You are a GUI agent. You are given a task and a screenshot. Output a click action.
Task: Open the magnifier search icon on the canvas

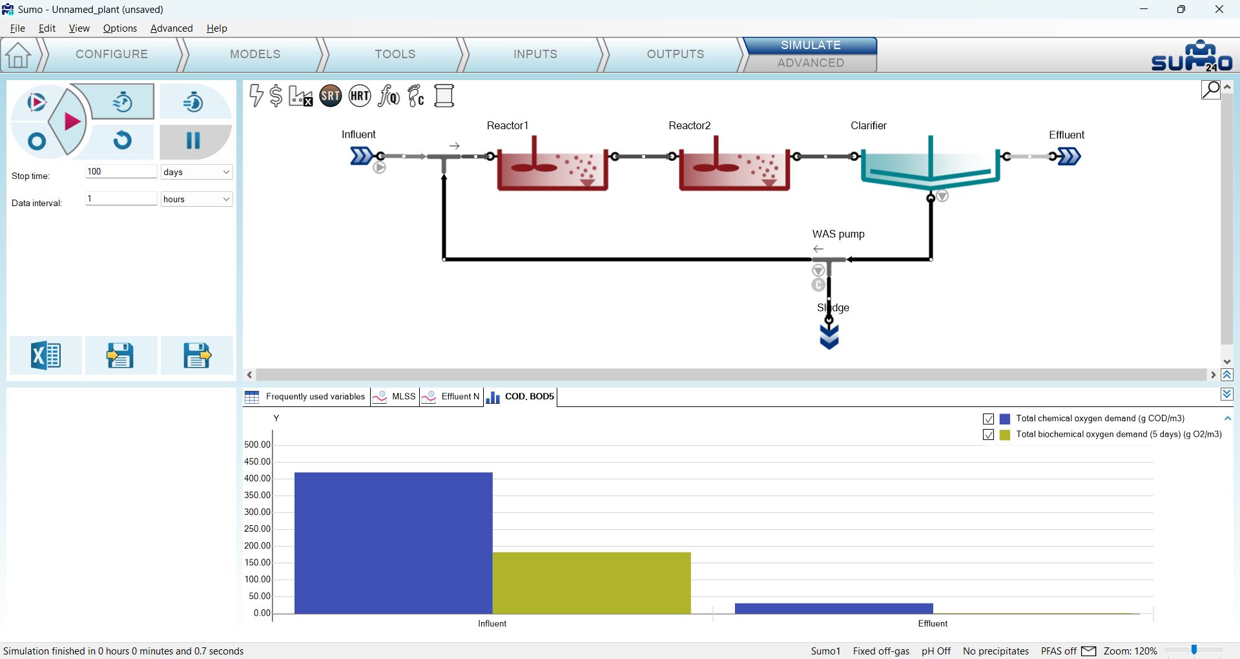[1210, 89]
